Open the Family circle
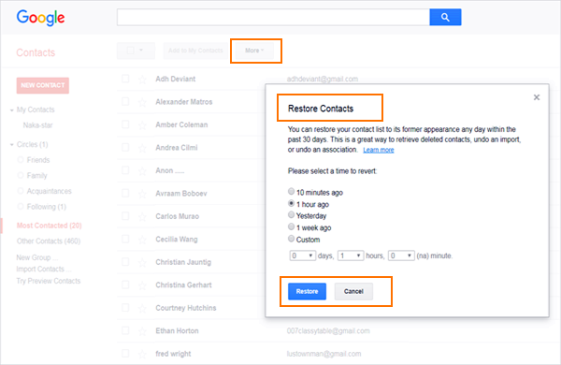Screen dimensions: 561x365 [x=36, y=176]
